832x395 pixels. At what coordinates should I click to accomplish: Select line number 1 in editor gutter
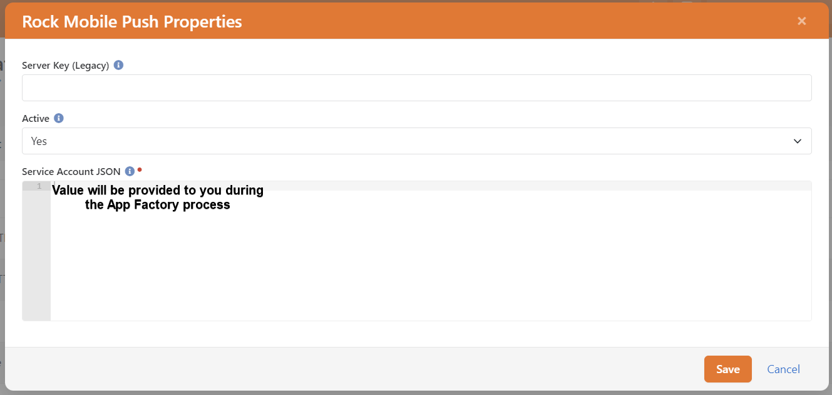(39, 186)
